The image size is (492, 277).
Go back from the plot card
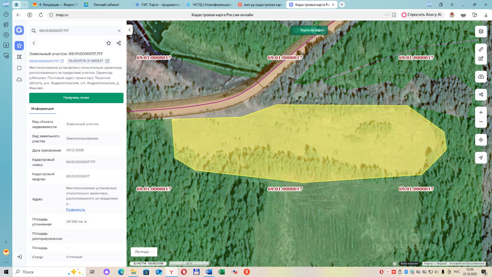[x=34, y=43]
